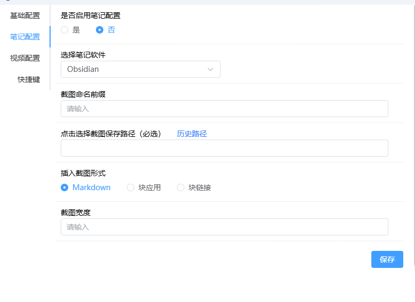Click the screenshot save path field
The image size is (415, 302).
point(224,148)
